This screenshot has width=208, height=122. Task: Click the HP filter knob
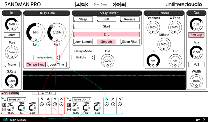tap(175, 61)
